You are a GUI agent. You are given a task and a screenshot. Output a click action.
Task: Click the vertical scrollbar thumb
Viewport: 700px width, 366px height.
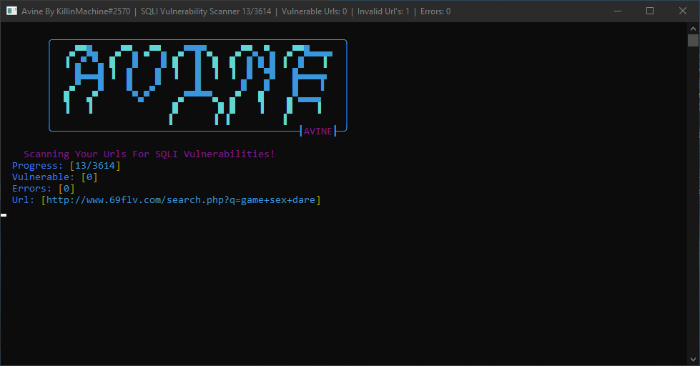693,40
